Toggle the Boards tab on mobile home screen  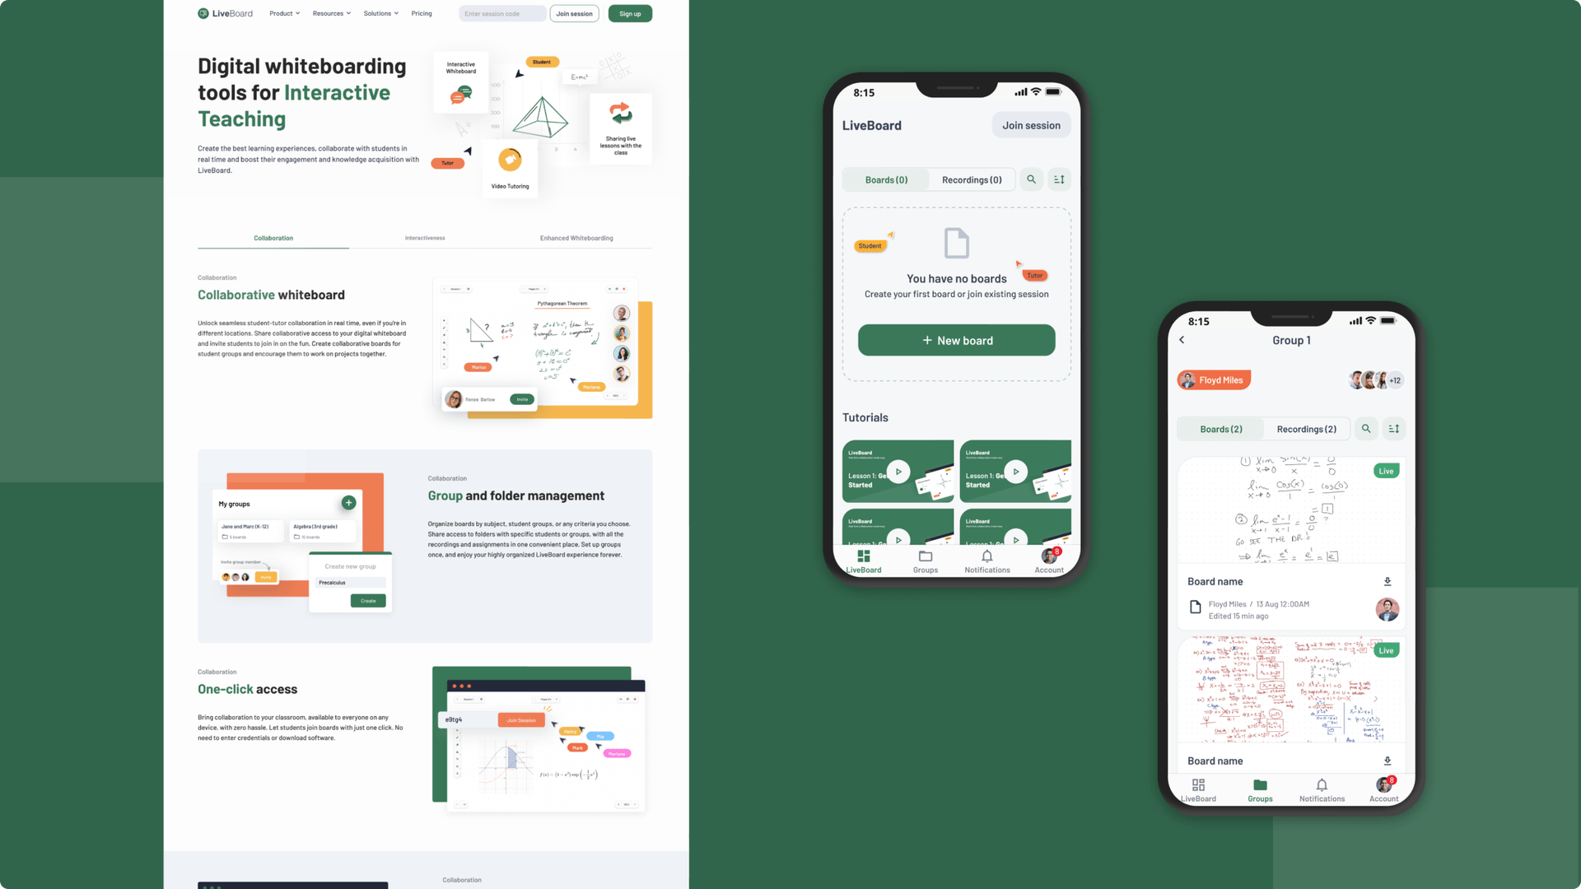click(x=886, y=179)
